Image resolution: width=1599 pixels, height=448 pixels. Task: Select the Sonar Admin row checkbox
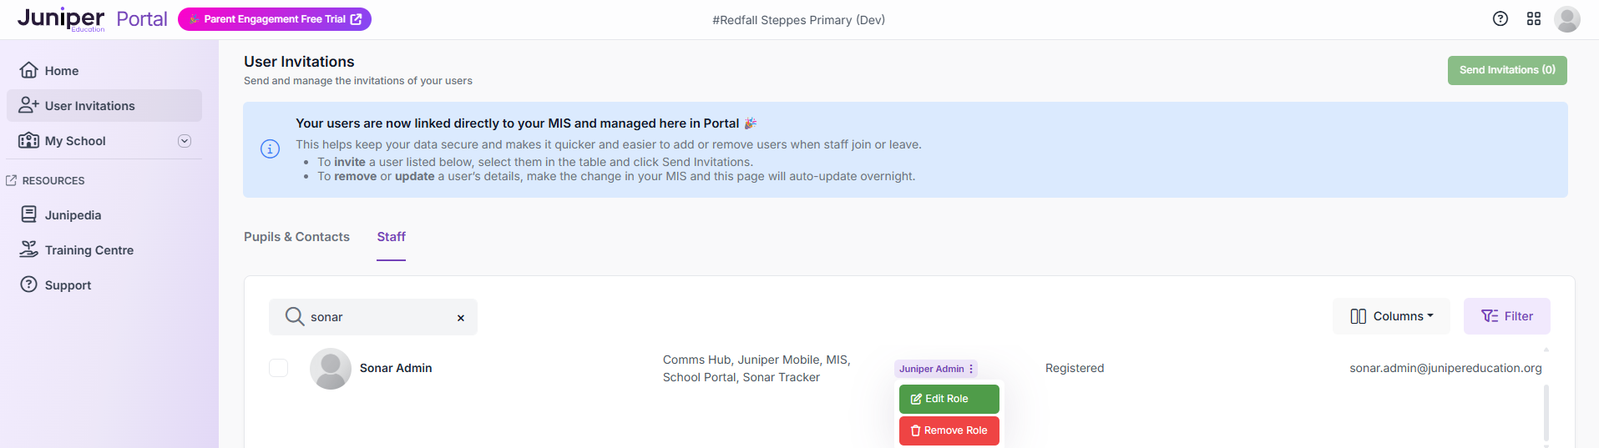click(279, 368)
